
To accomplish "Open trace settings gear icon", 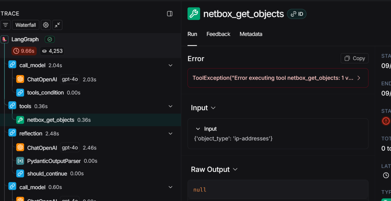I will click(46, 25).
